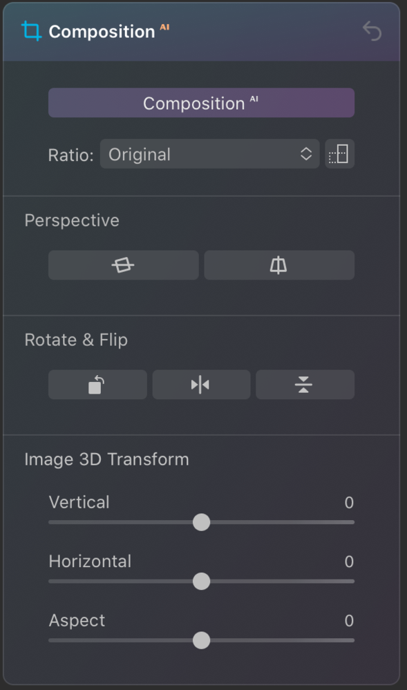Run the Composition AI button
Viewport: 407px width, 690px height.
(x=201, y=102)
